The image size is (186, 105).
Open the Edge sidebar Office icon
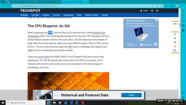click(x=183, y=25)
